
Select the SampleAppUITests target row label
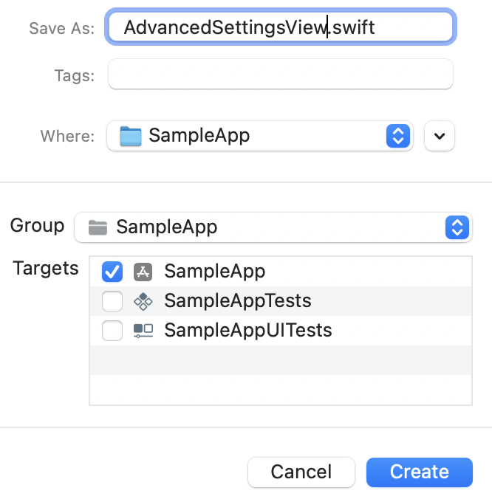point(248,330)
